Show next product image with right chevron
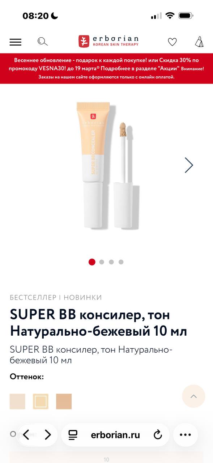This screenshot has height=463, width=213. point(189,165)
